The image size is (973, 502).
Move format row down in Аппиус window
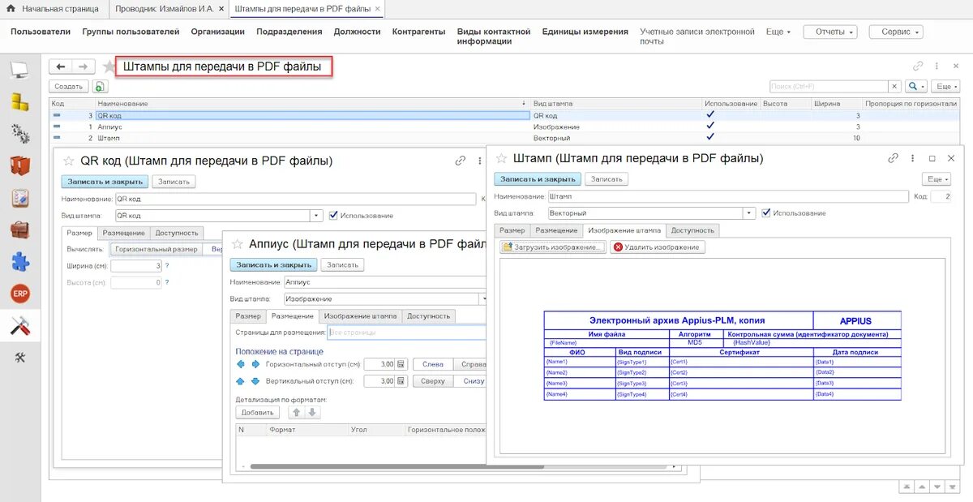(313, 413)
